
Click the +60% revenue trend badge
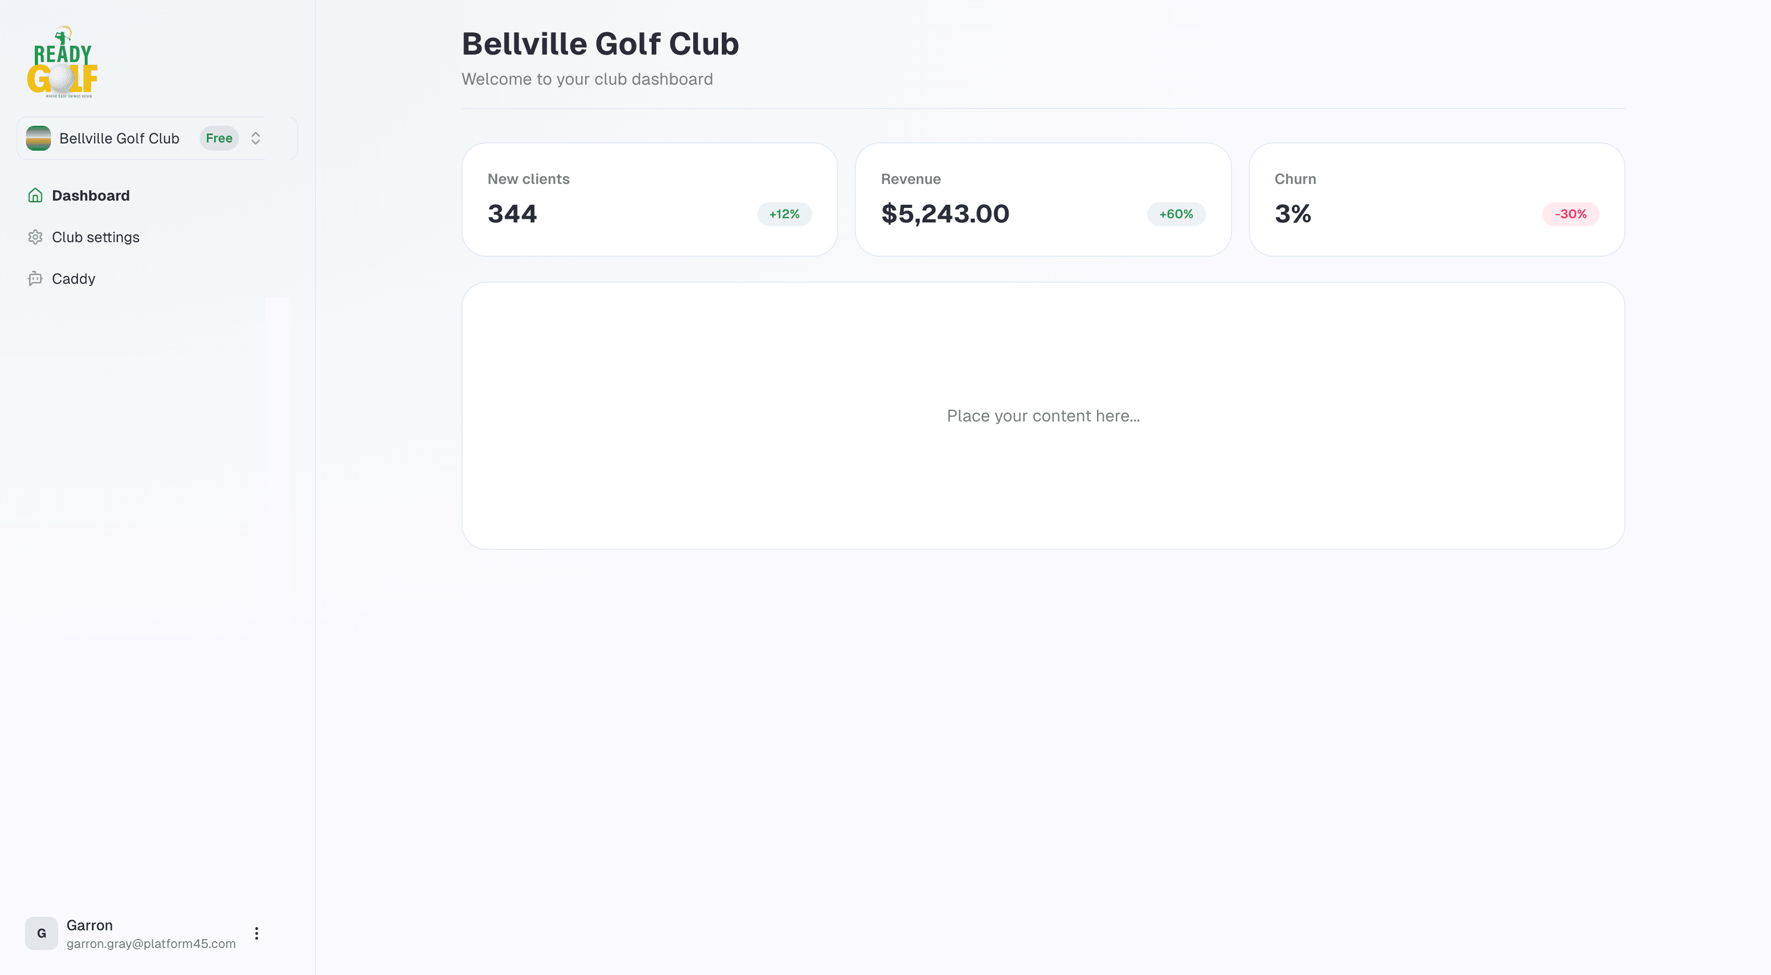pyautogui.click(x=1175, y=214)
